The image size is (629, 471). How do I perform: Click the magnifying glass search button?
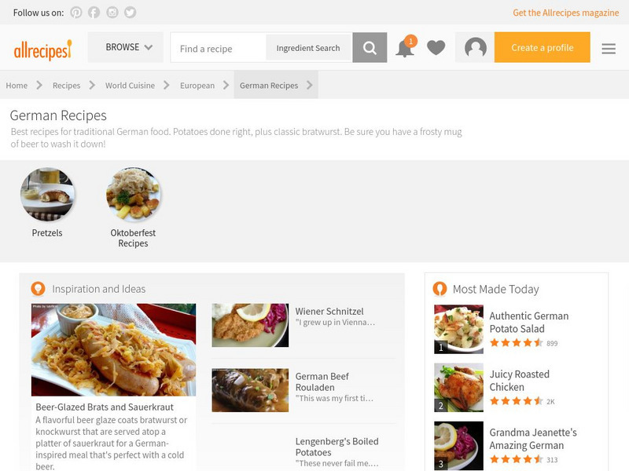point(370,48)
